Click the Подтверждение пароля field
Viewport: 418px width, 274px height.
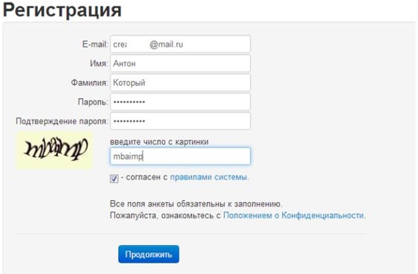tap(181, 121)
